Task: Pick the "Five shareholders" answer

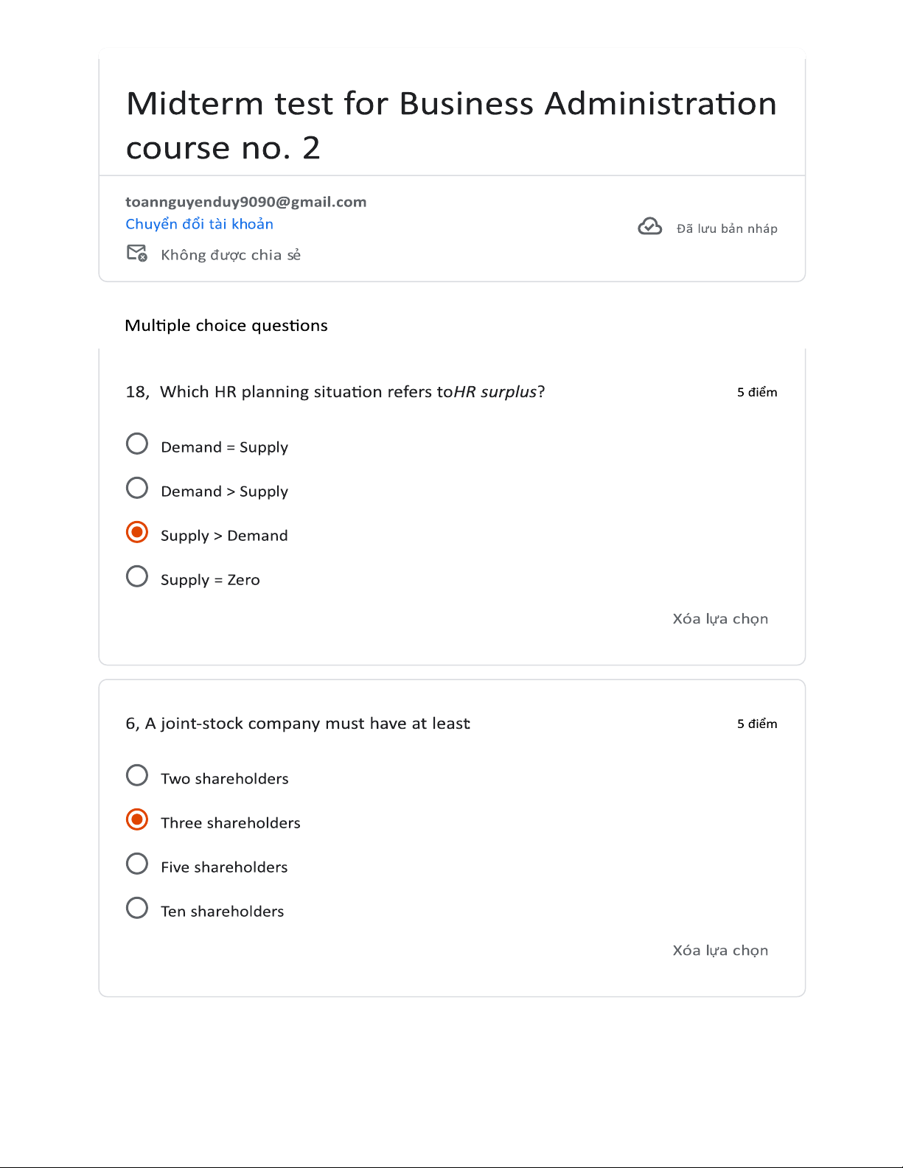Action: tap(137, 864)
